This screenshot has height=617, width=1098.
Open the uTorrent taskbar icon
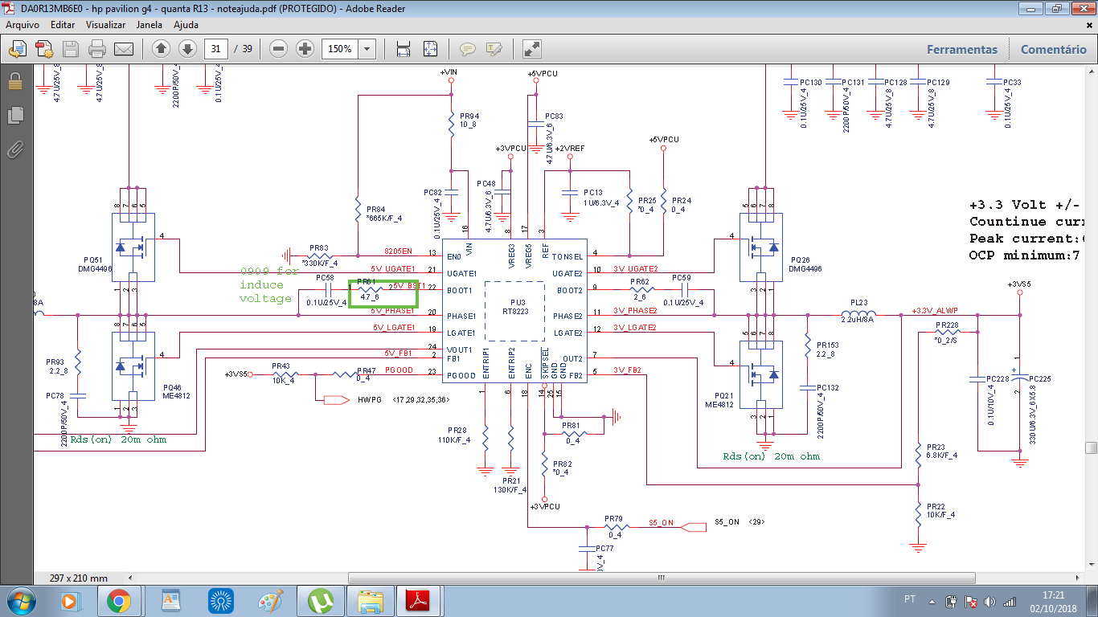(x=322, y=601)
